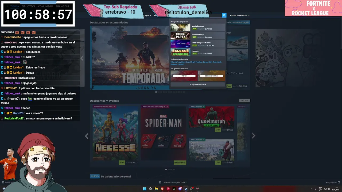Viewport: 342px width, 192px height.
Task: Click 'Tu calendario personal' heading
Action: pyautogui.click(x=116, y=177)
